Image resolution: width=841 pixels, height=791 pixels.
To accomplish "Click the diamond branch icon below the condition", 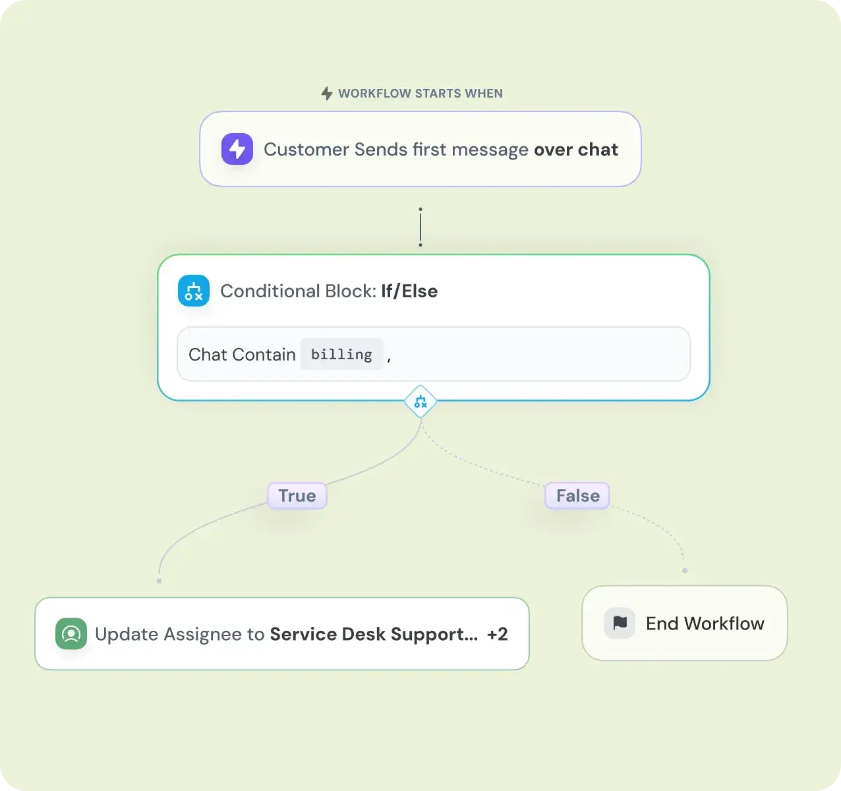I will (420, 400).
